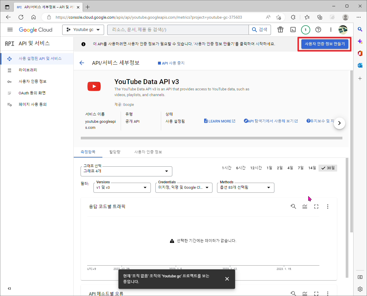The image size is (367, 296).
Task: Select the 7일 time range
Action: pyautogui.click(x=300, y=168)
